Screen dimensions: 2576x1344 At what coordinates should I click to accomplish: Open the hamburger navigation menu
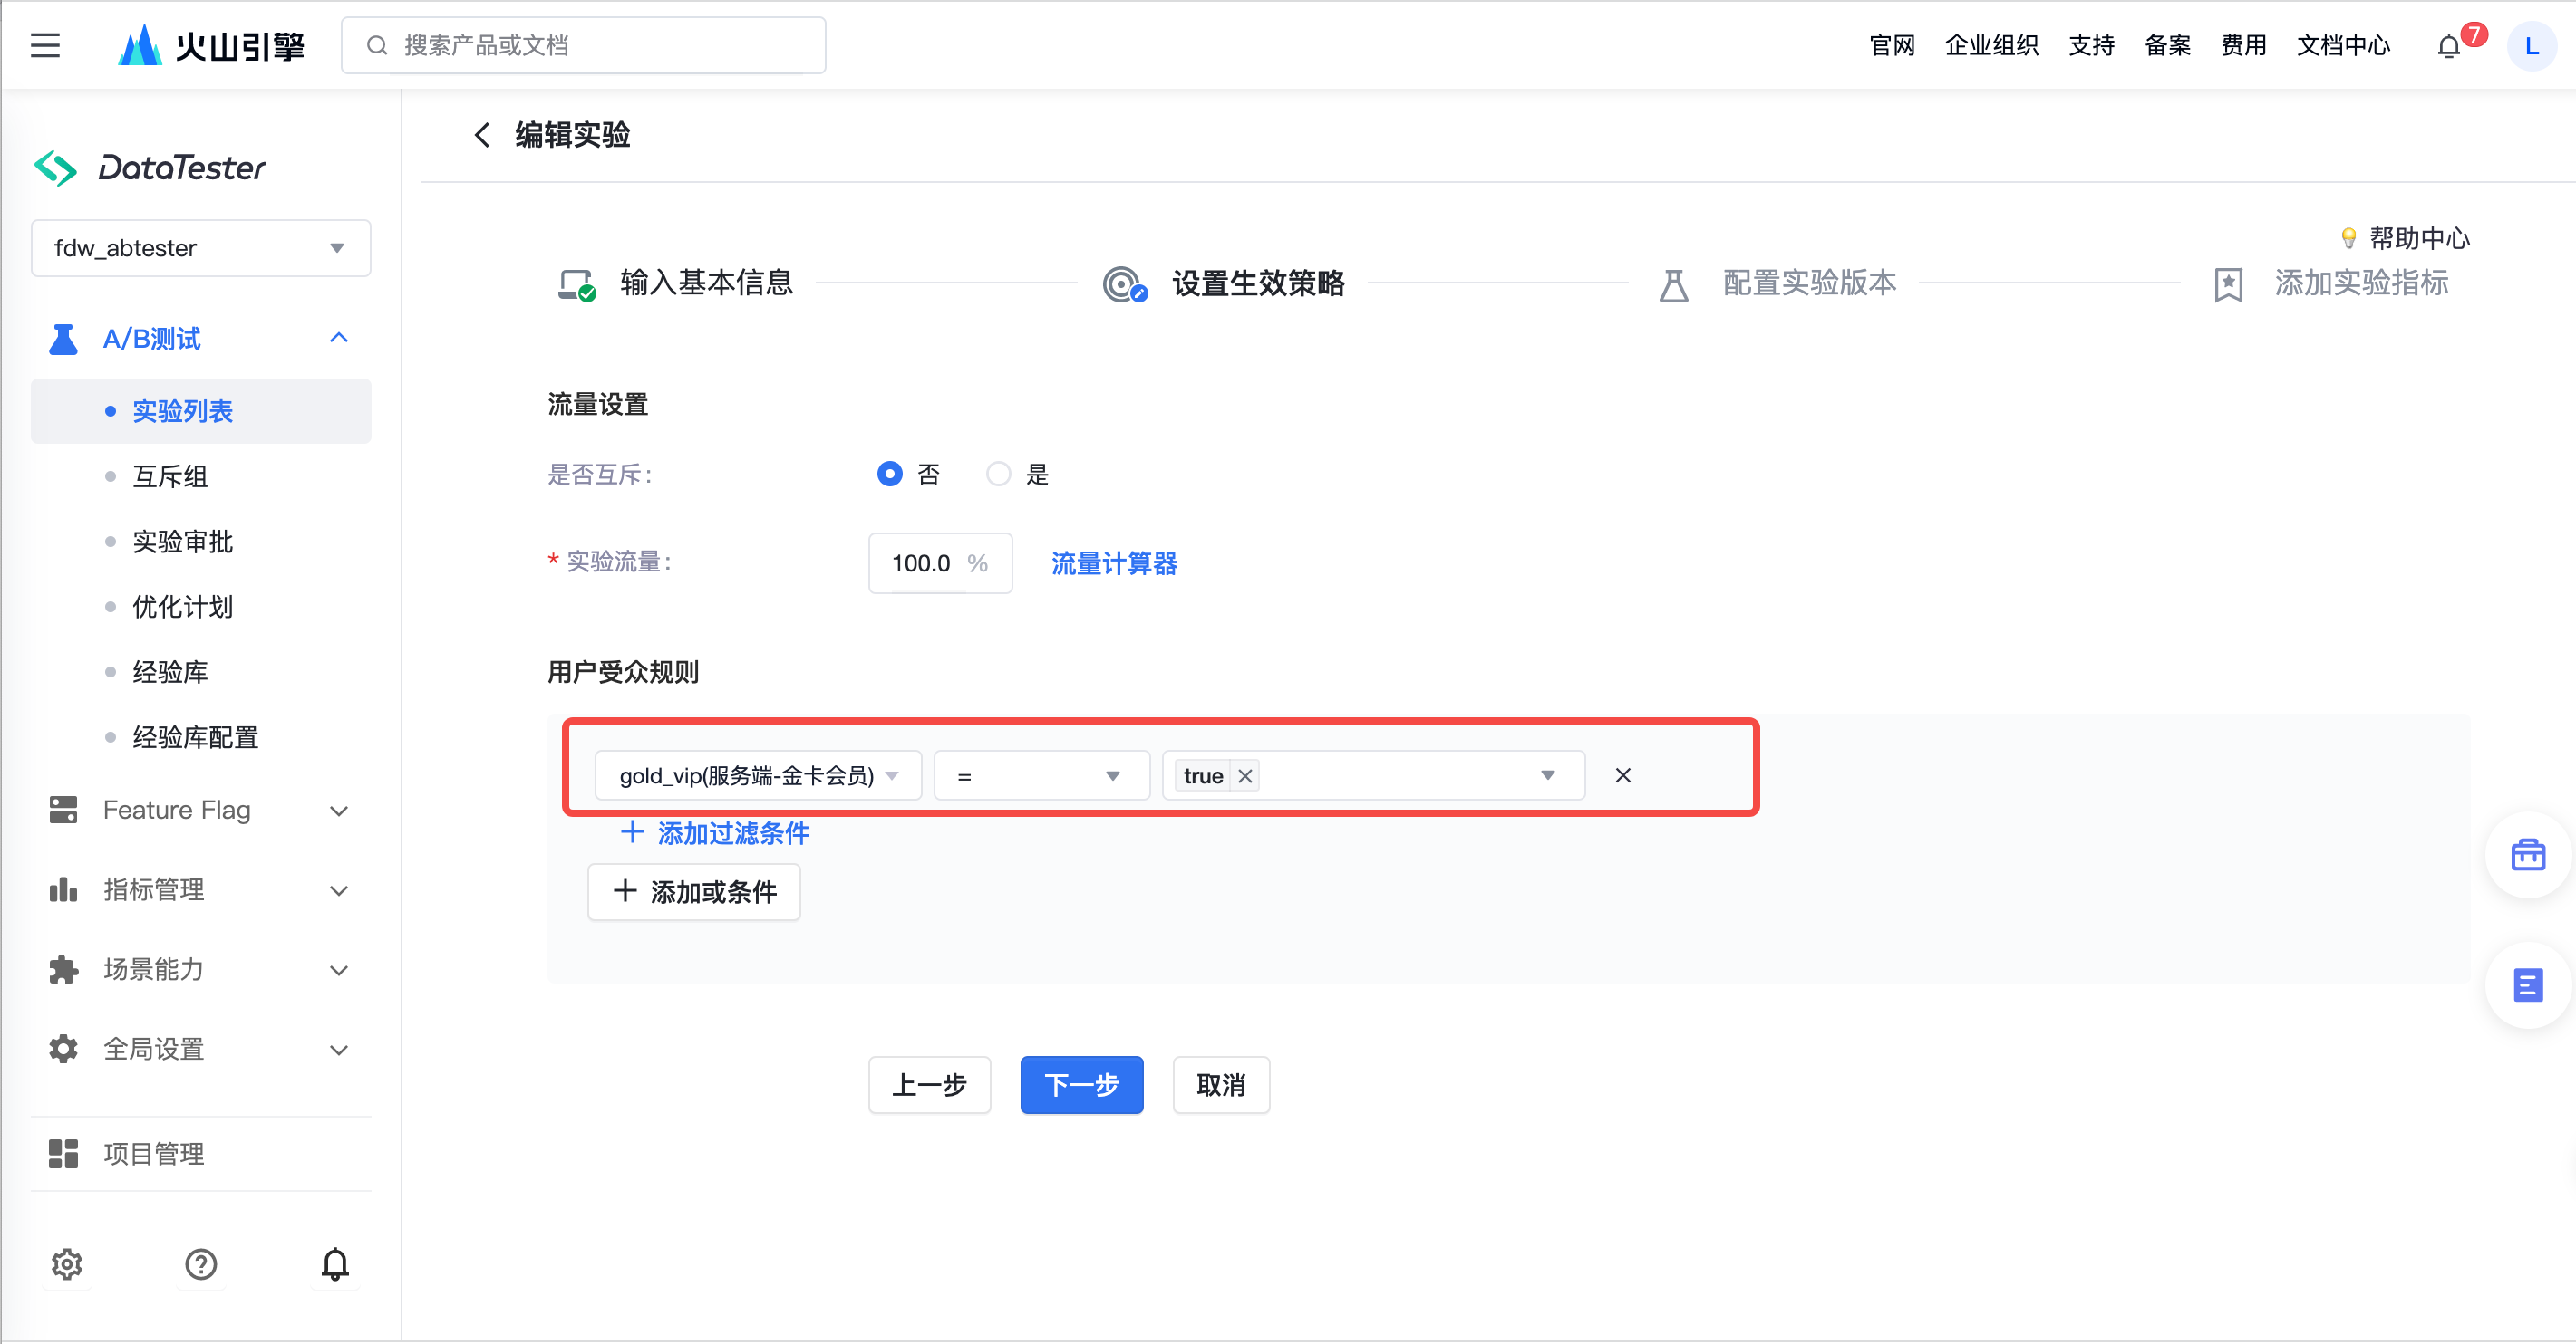(x=45, y=46)
